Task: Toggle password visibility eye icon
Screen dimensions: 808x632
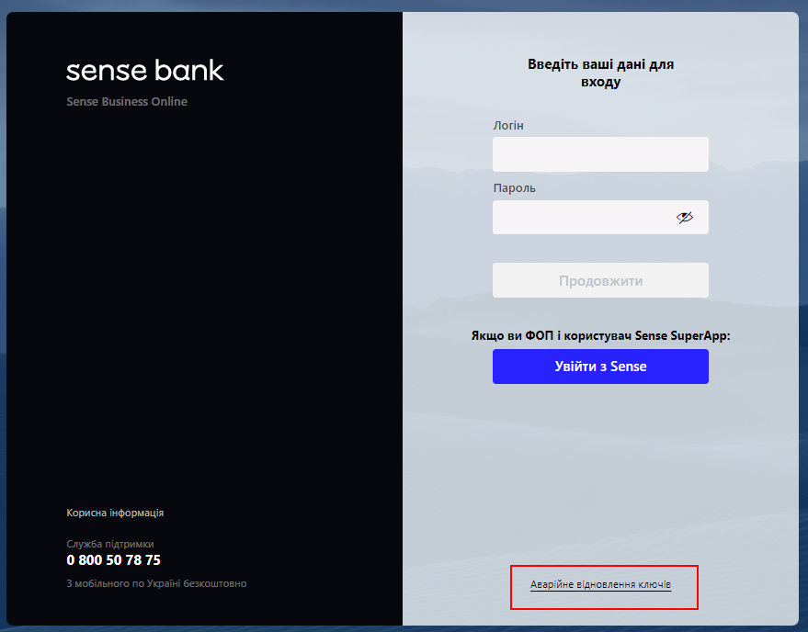Action: pyautogui.click(x=684, y=218)
